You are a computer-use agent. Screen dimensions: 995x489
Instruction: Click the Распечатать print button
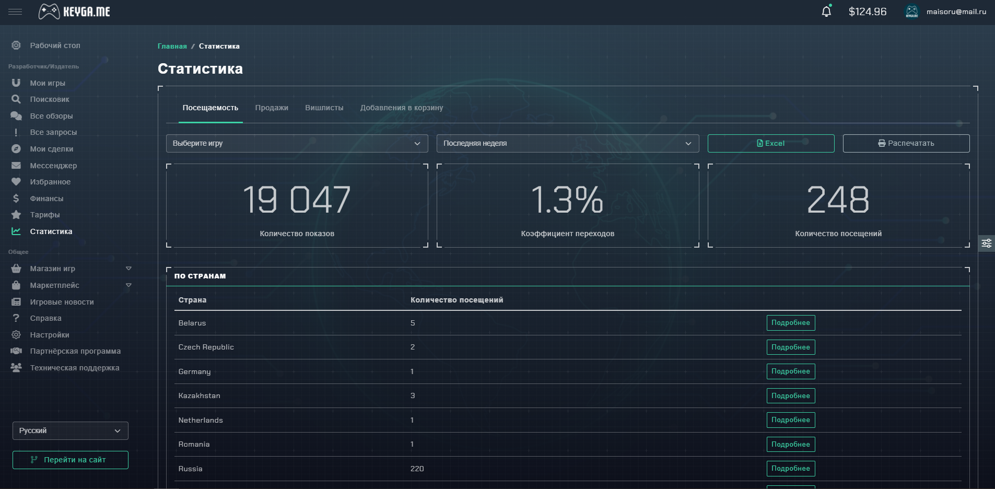[906, 143]
